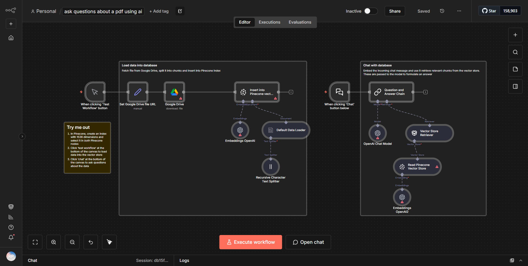Open the RP user avatar
This screenshot has width=528, height=266.
(x=11, y=256)
